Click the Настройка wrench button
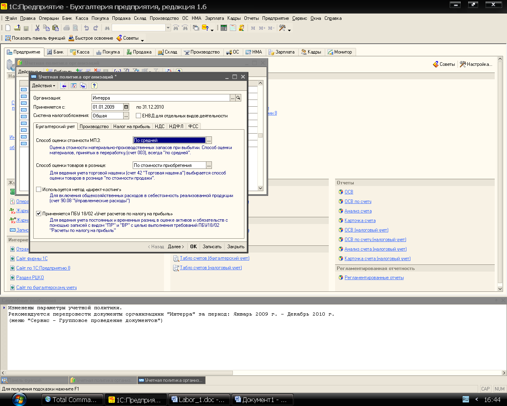The height and width of the screenshot is (406, 507). 476,64
